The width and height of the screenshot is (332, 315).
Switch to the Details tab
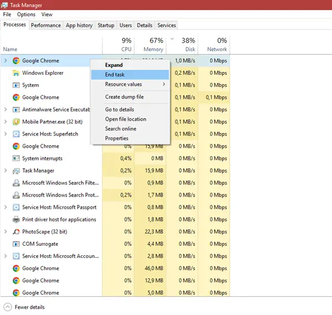[144, 25]
